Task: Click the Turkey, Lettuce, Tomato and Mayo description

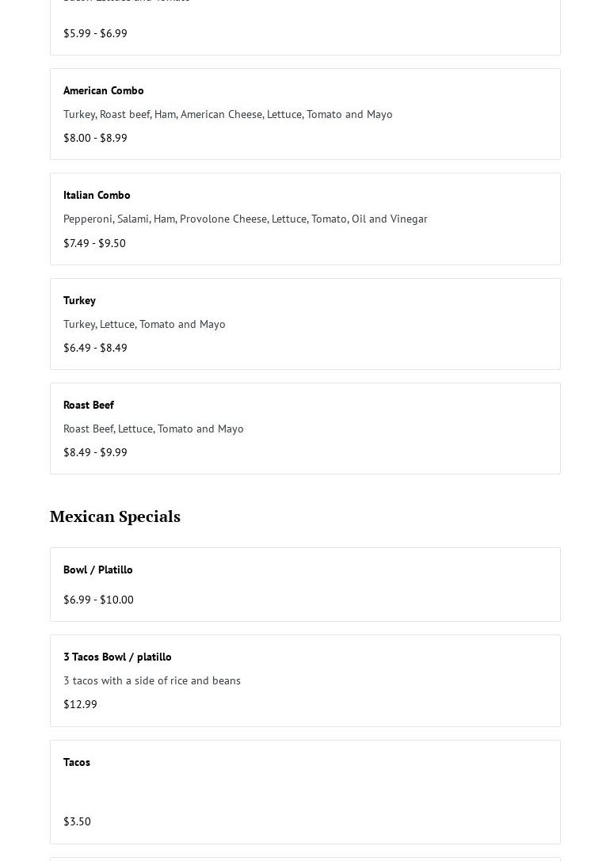Action: click(144, 324)
